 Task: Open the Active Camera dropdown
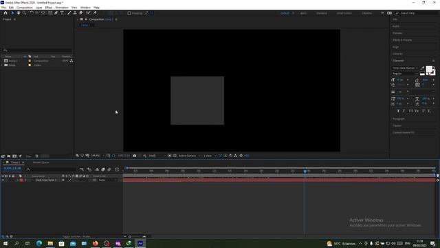190,156
